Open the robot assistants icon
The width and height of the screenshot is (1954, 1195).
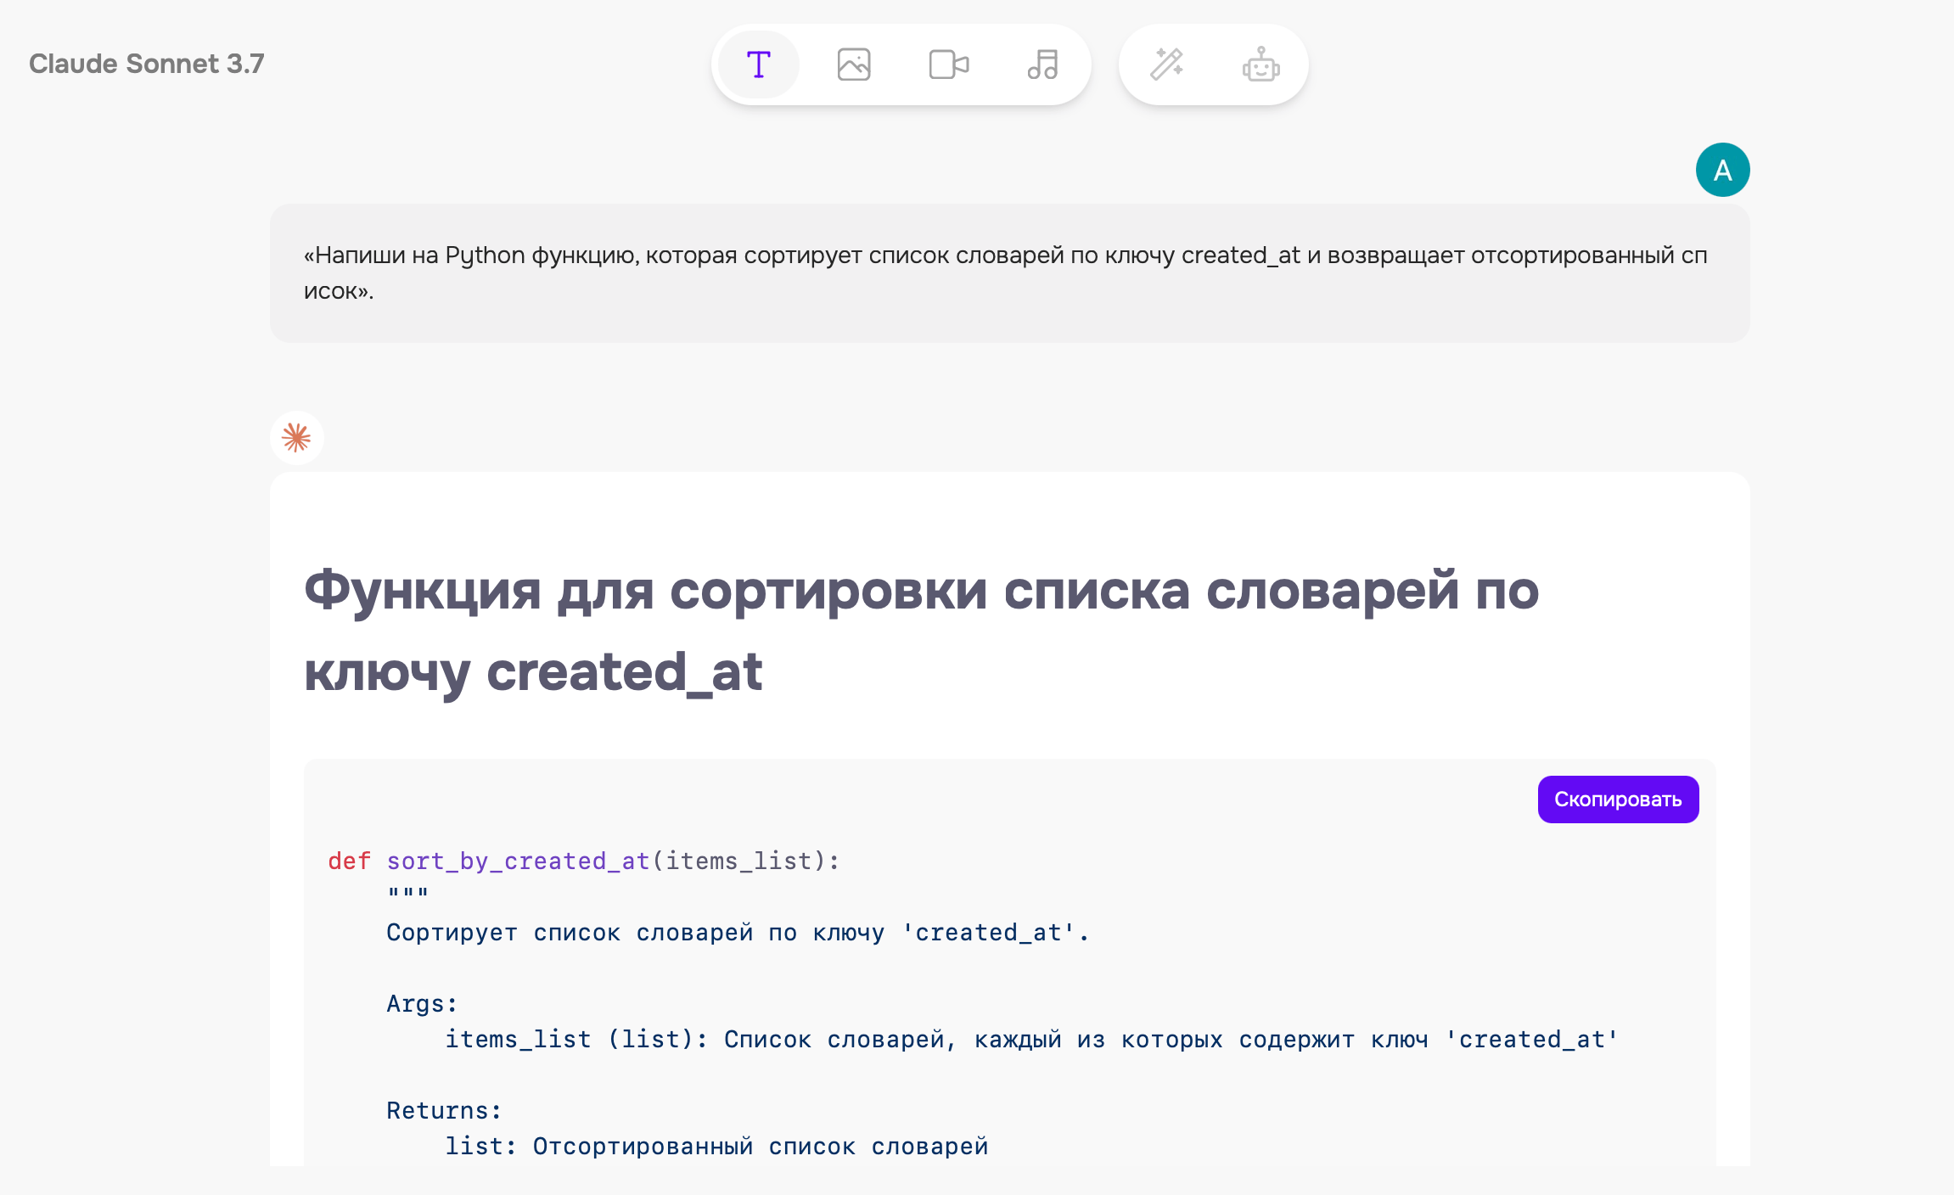(x=1261, y=65)
